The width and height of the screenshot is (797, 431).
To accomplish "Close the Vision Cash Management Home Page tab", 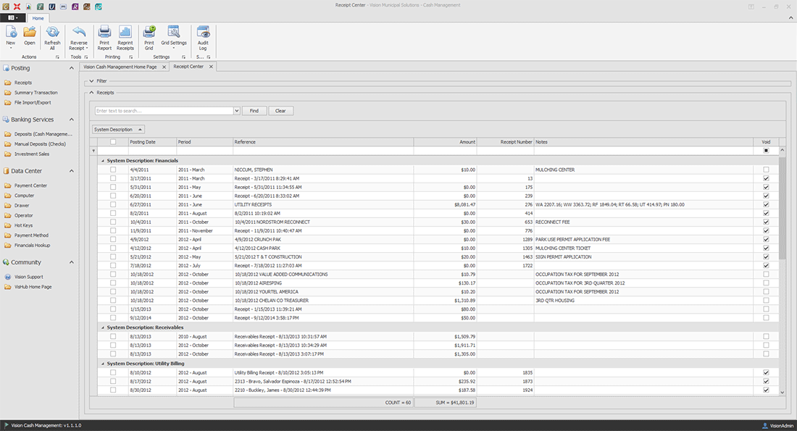I will [164, 67].
